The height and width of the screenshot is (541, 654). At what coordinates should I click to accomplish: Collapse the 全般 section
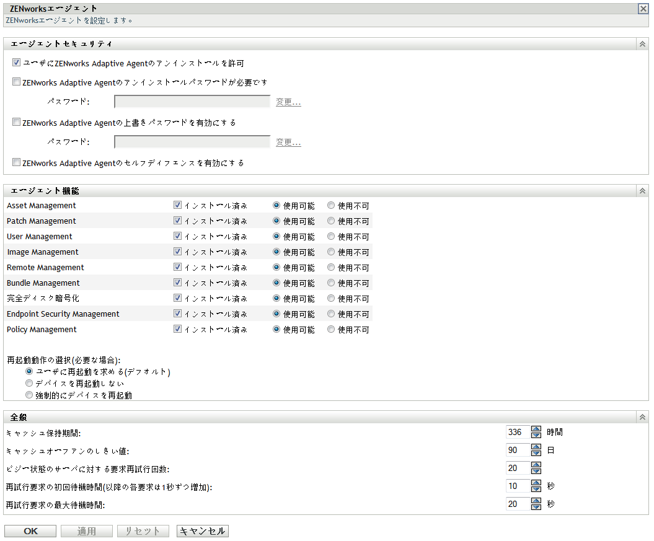642,417
